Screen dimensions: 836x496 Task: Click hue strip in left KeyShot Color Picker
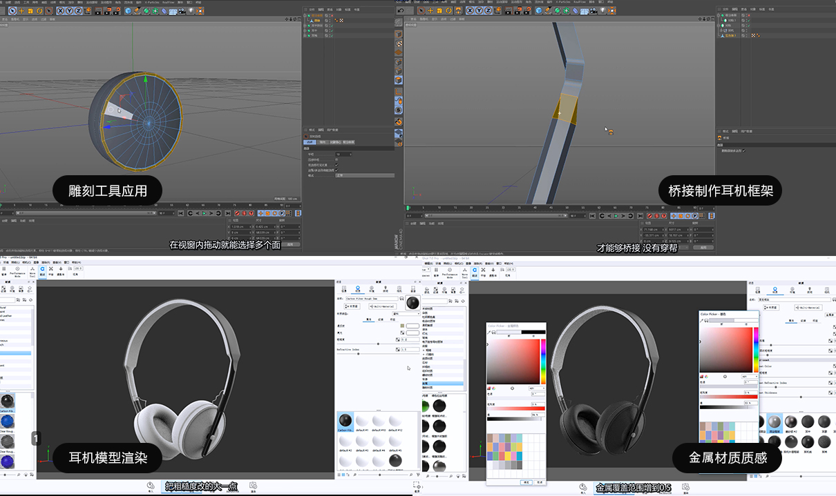(543, 361)
